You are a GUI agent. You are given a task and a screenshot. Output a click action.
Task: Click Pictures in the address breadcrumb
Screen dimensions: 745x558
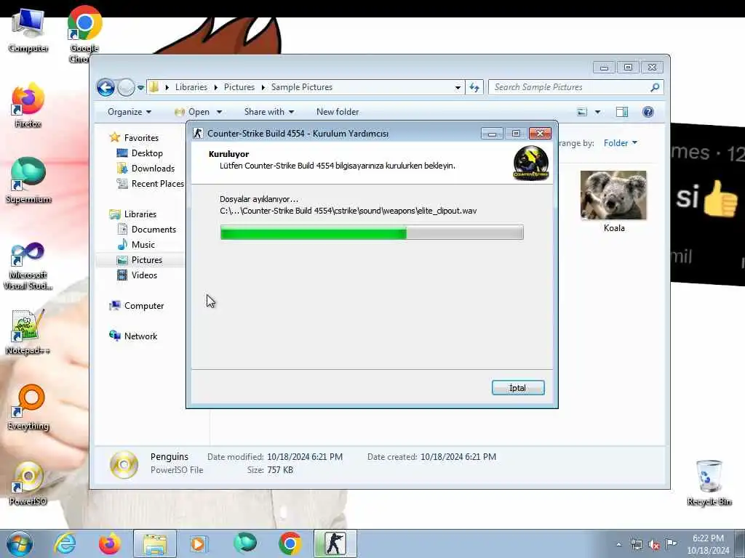(239, 87)
